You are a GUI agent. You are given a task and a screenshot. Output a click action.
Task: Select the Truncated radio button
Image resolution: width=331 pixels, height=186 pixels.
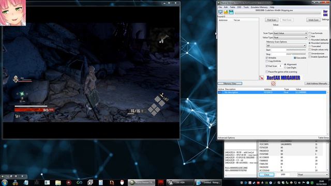[310, 47]
